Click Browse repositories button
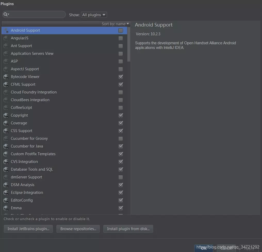This screenshot has width=262, height=252. click(78, 229)
